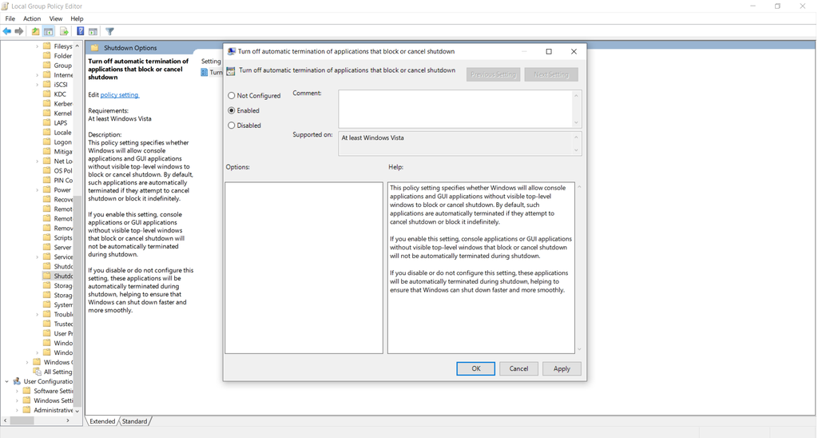Viewport: 818px width, 438px height.
Task: Click the Kernel folder icon in tree
Action: coord(47,113)
